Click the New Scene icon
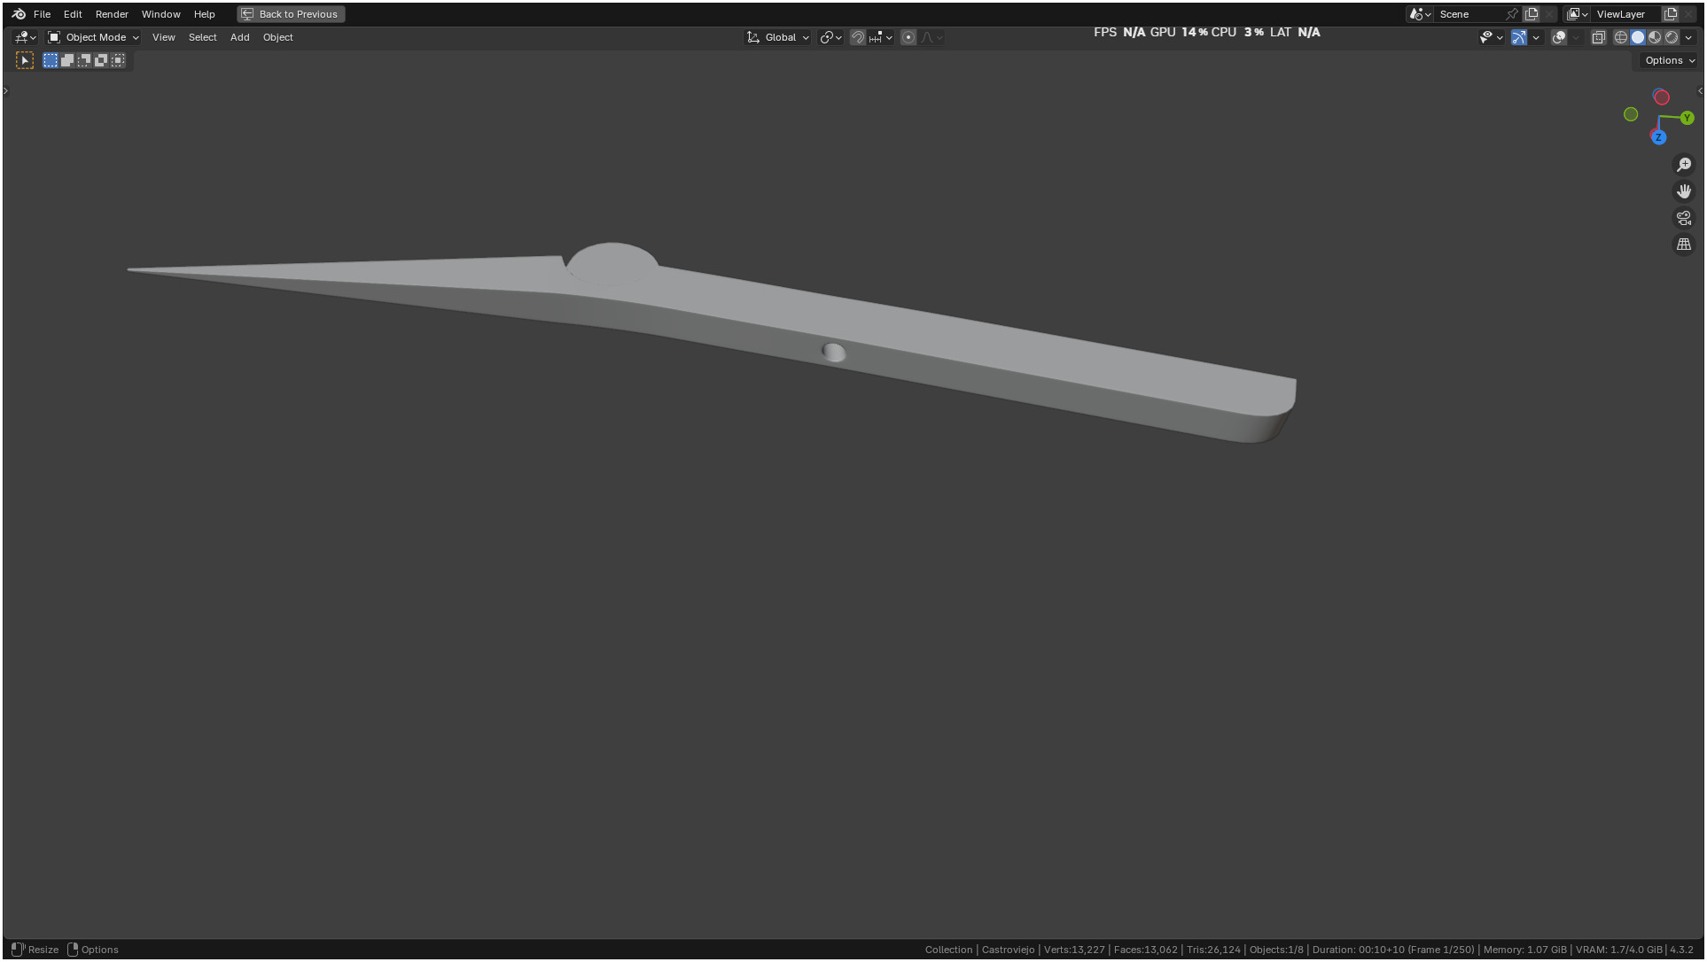Viewport: 1707px width, 962px height. click(1532, 14)
